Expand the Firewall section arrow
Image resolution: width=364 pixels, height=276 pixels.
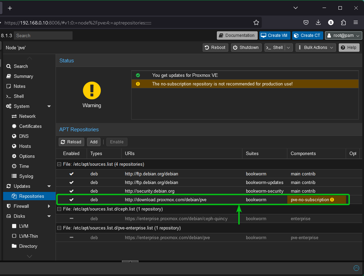tap(49, 206)
